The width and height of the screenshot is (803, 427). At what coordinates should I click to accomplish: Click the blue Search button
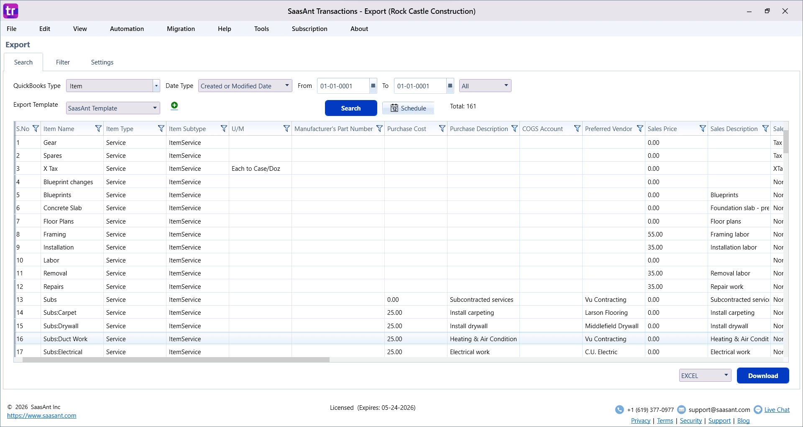pyautogui.click(x=350, y=108)
